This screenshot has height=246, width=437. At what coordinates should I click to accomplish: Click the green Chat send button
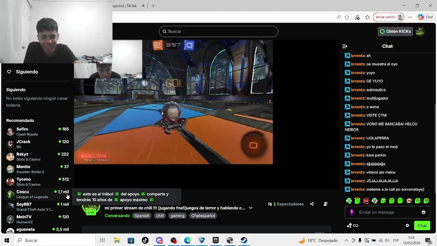[x=422, y=225]
